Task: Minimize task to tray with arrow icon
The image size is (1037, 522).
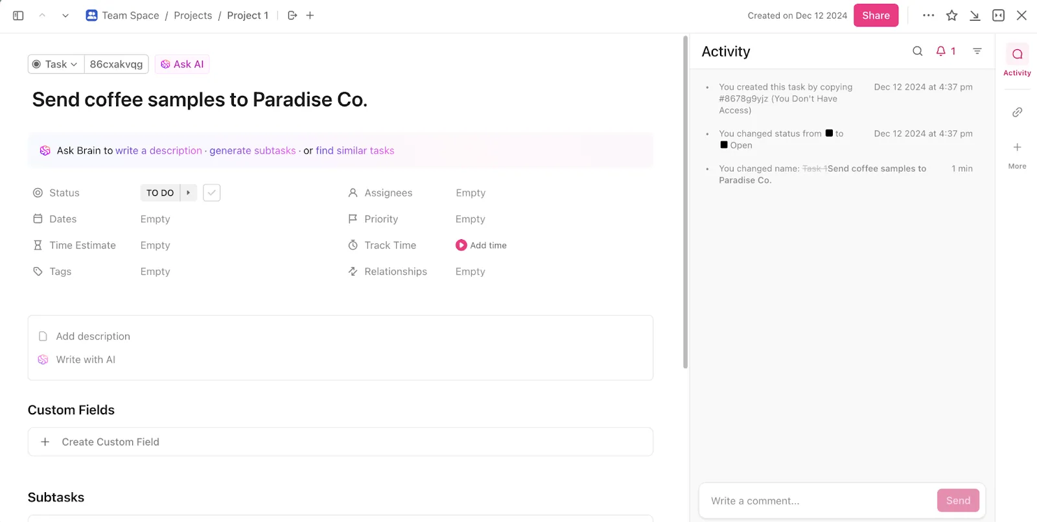Action: click(975, 16)
